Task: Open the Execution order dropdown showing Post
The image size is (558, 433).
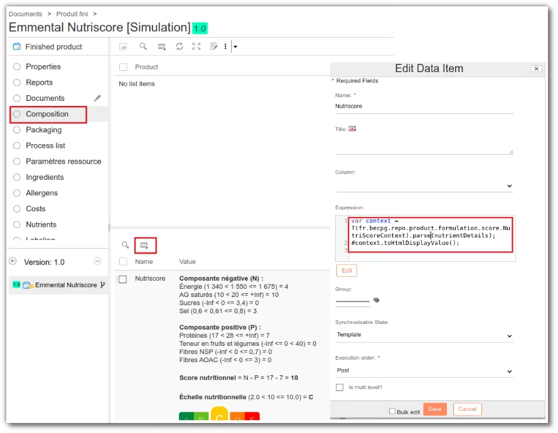Action: pos(424,370)
